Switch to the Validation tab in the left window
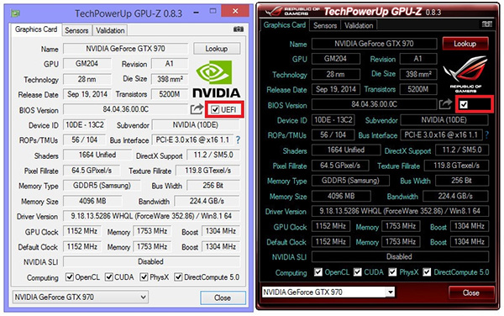504x316 pixels. coord(110,30)
